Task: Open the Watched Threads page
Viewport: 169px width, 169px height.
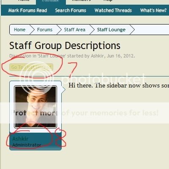Action: tap(113, 10)
